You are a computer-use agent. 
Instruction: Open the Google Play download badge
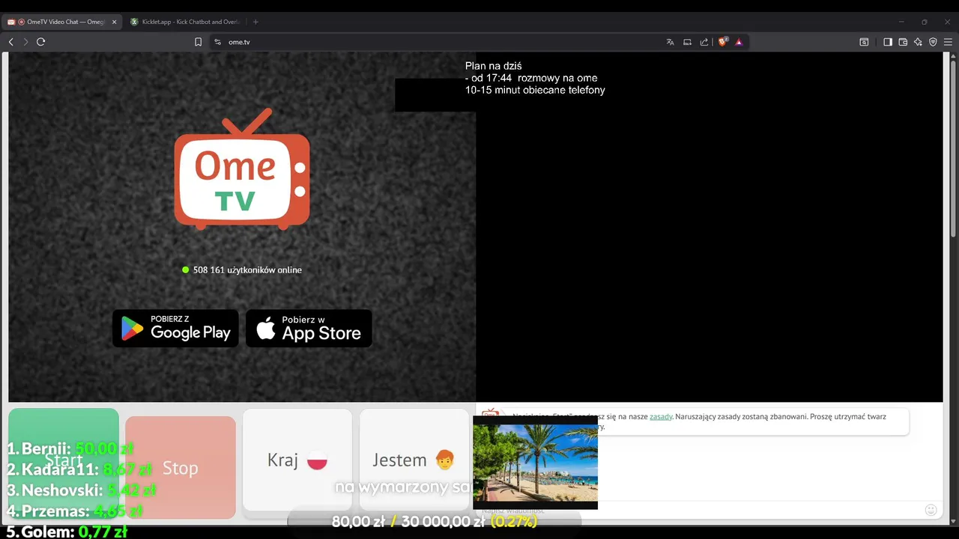175,328
